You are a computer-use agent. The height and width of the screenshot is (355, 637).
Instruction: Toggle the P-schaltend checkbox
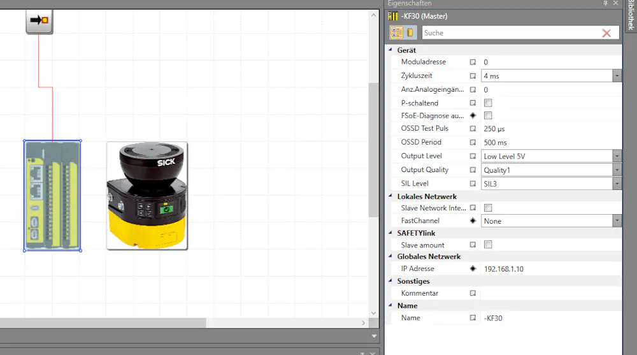[488, 103]
